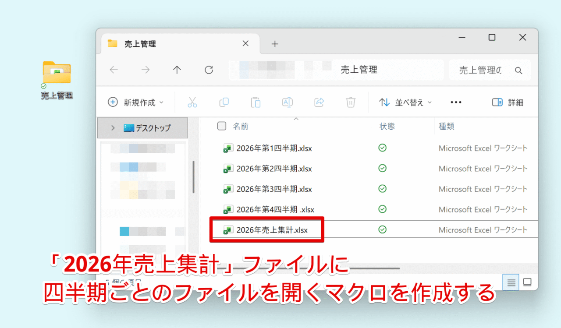Switch to compact list view toggle
Image resolution: width=561 pixels, height=328 pixels.
pyautogui.click(x=510, y=282)
